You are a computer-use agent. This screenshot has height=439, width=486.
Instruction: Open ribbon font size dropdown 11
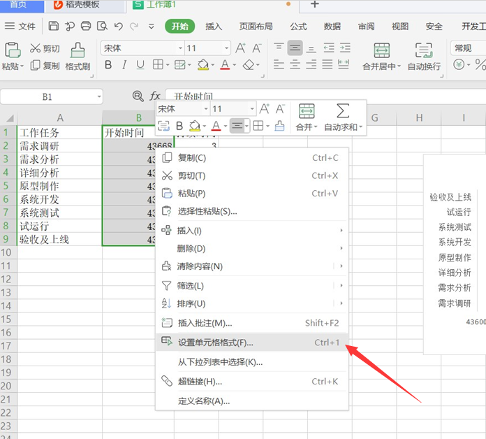tap(226, 48)
